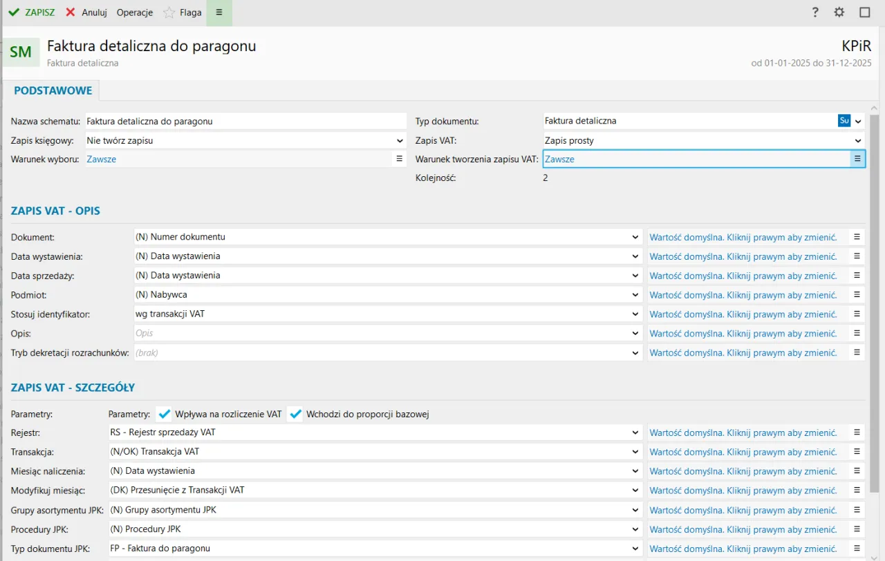Image resolution: width=885 pixels, height=561 pixels.
Task: Uncheck Wchodzi do proporcji bazowej
Action: 296,415
